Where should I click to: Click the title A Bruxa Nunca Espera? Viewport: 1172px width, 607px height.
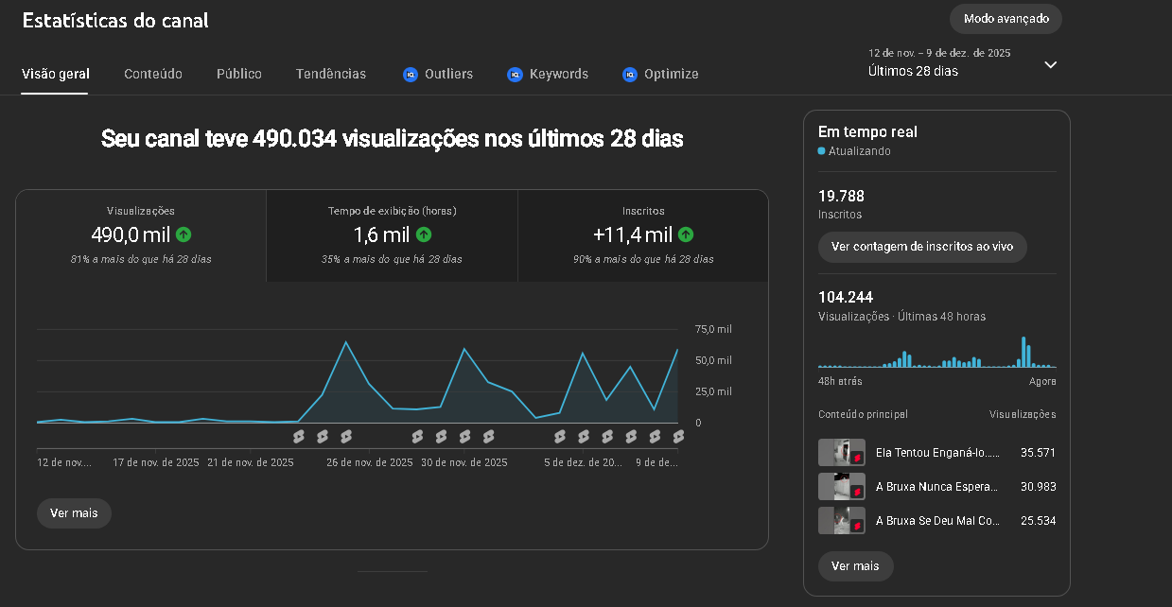click(937, 487)
